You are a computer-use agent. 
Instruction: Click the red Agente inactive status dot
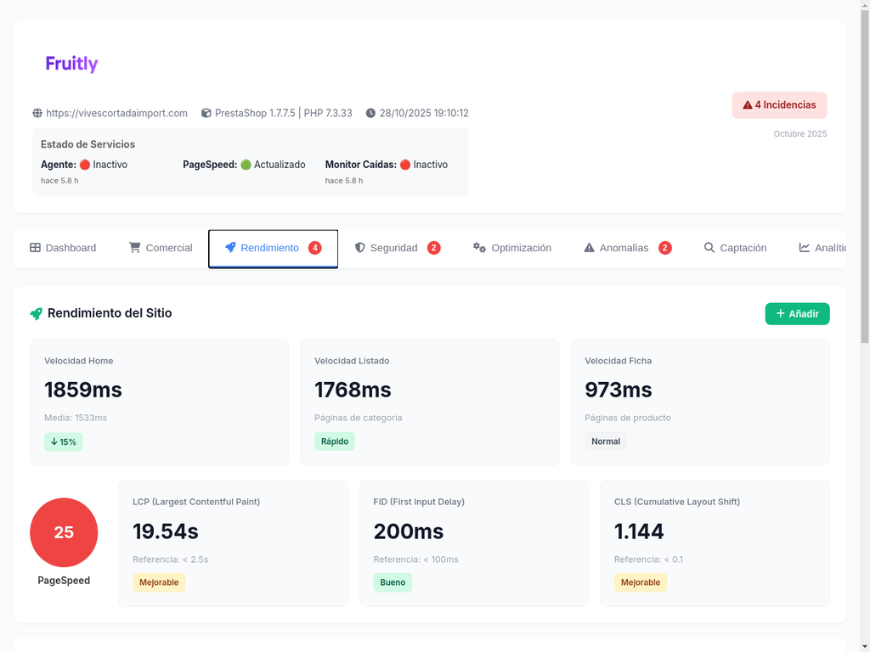[x=84, y=165]
